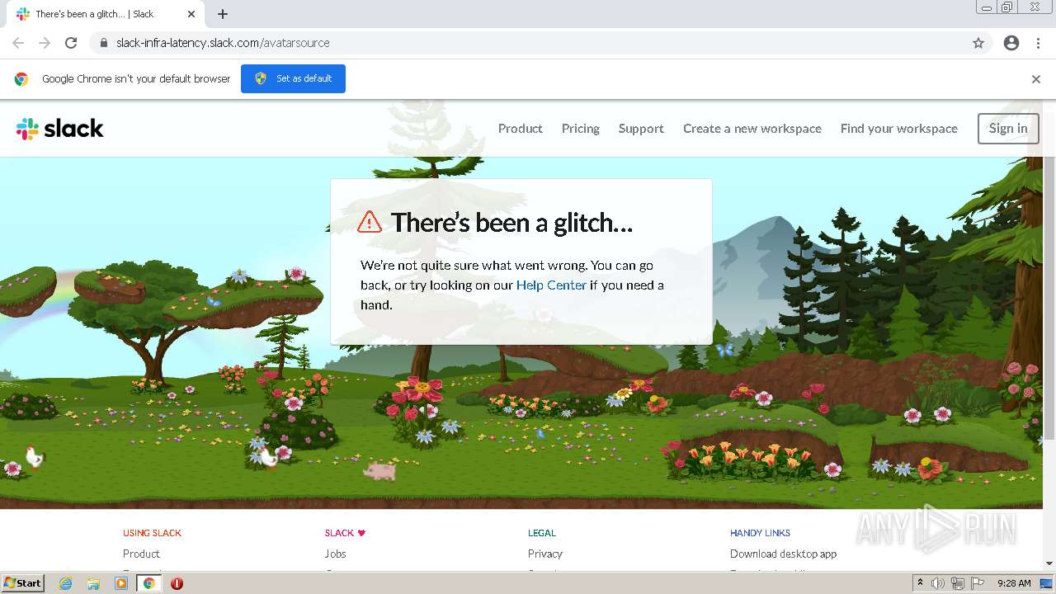This screenshot has width=1056, height=594.
Task: Click the page vertical scrollbar down arrow
Action: click(1049, 563)
